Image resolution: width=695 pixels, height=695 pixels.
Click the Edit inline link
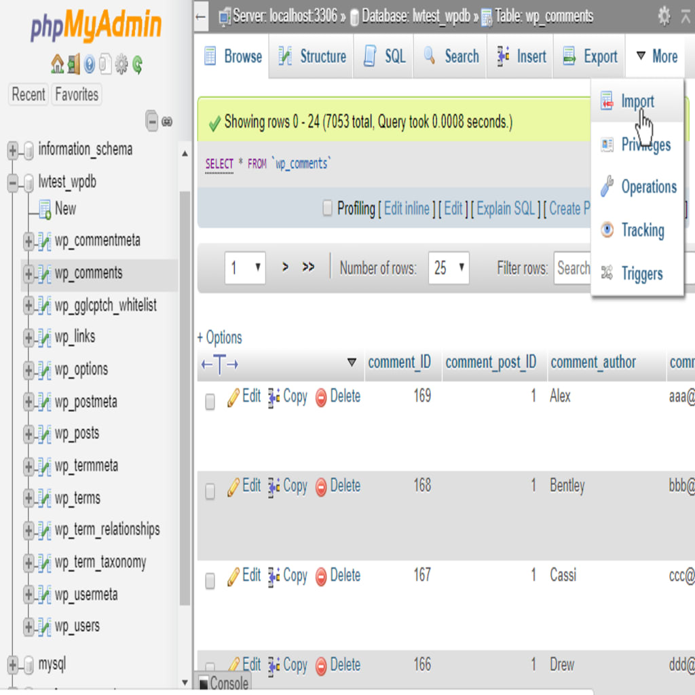[407, 208]
